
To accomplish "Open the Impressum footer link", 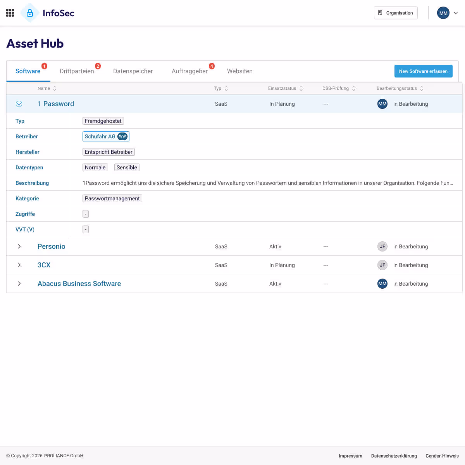I will pos(350,456).
